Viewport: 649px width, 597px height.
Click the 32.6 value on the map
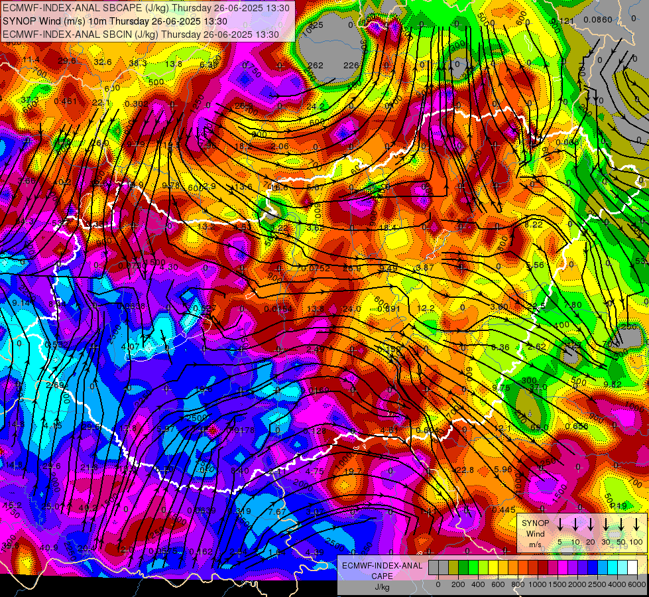tap(103, 62)
